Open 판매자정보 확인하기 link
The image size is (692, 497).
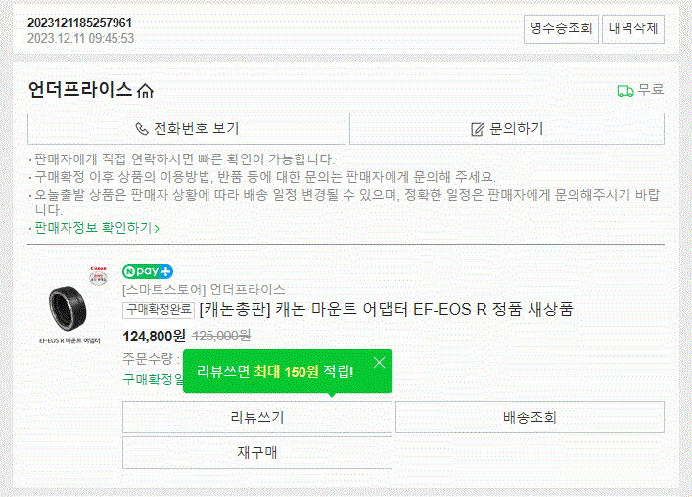[x=96, y=228]
